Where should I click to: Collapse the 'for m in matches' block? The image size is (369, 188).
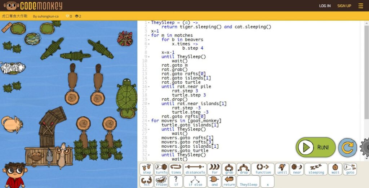tap(148, 35)
